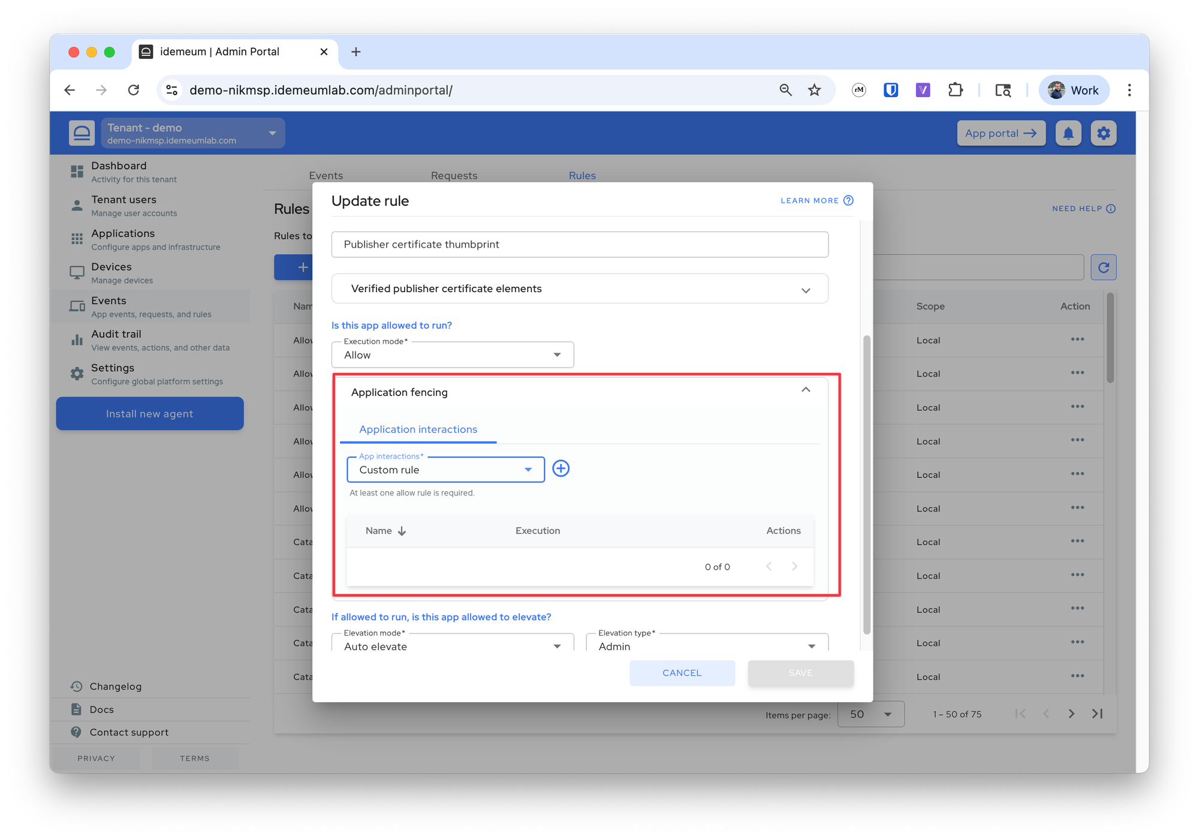Collapse Application fencing section
Image resolution: width=1199 pixels, height=839 pixels.
coord(806,390)
